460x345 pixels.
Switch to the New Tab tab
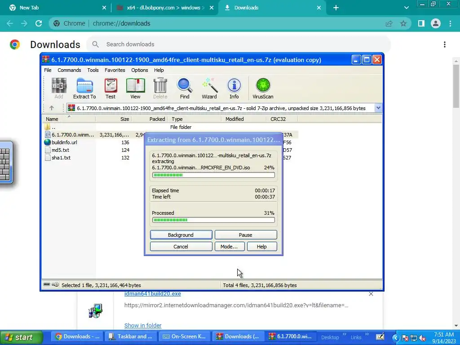56,8
